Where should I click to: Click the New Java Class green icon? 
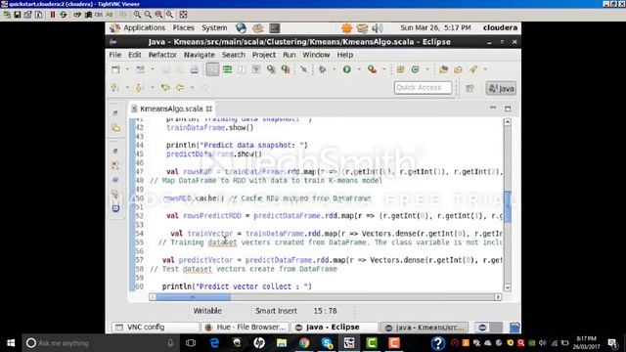click(415, 69)
